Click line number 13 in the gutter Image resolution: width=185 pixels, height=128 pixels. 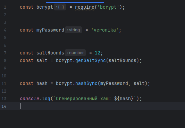tap(4, 99)
